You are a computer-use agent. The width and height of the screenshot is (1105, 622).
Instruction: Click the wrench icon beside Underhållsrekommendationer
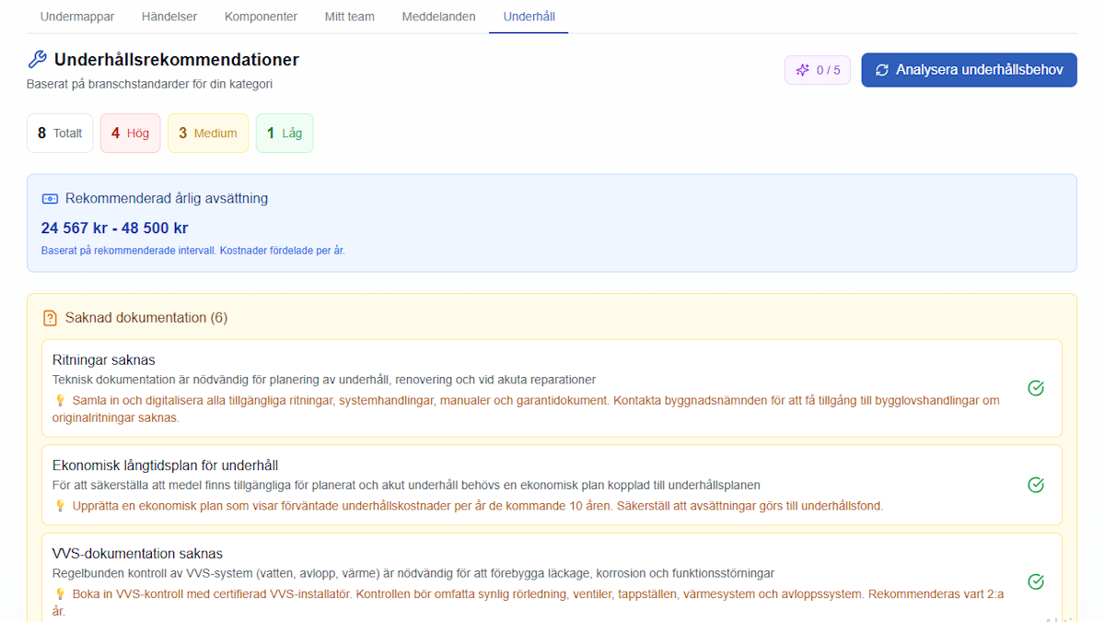37,60
